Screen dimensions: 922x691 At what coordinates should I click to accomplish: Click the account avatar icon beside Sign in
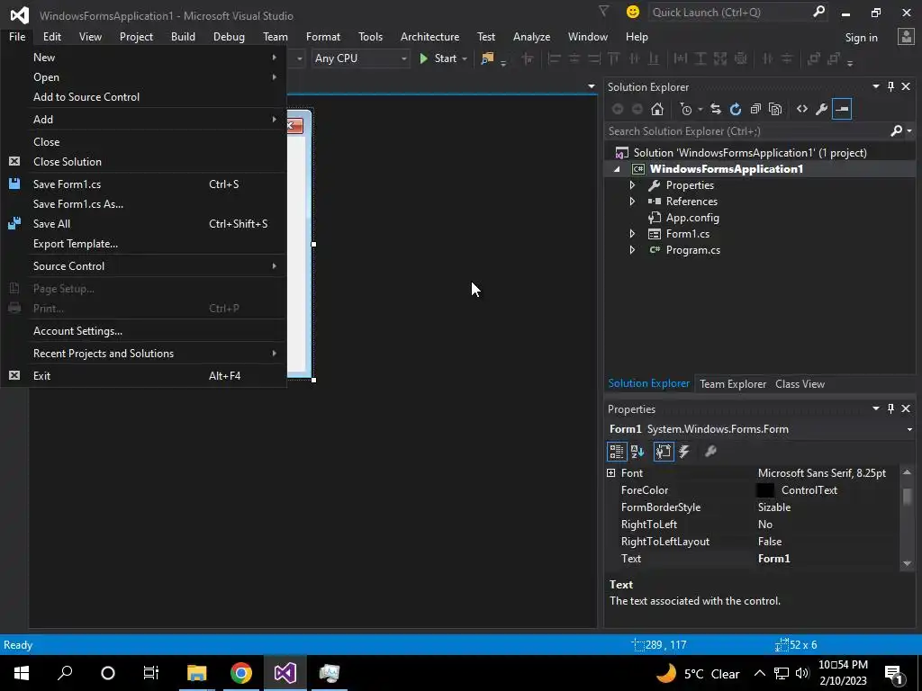pos(906,37)
